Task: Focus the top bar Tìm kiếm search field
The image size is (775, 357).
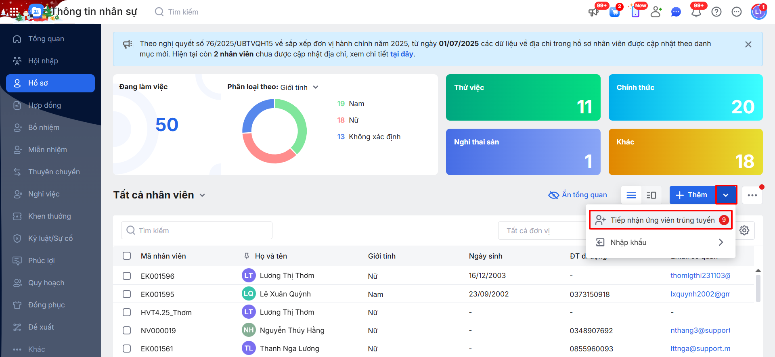Action: [183, 12]
